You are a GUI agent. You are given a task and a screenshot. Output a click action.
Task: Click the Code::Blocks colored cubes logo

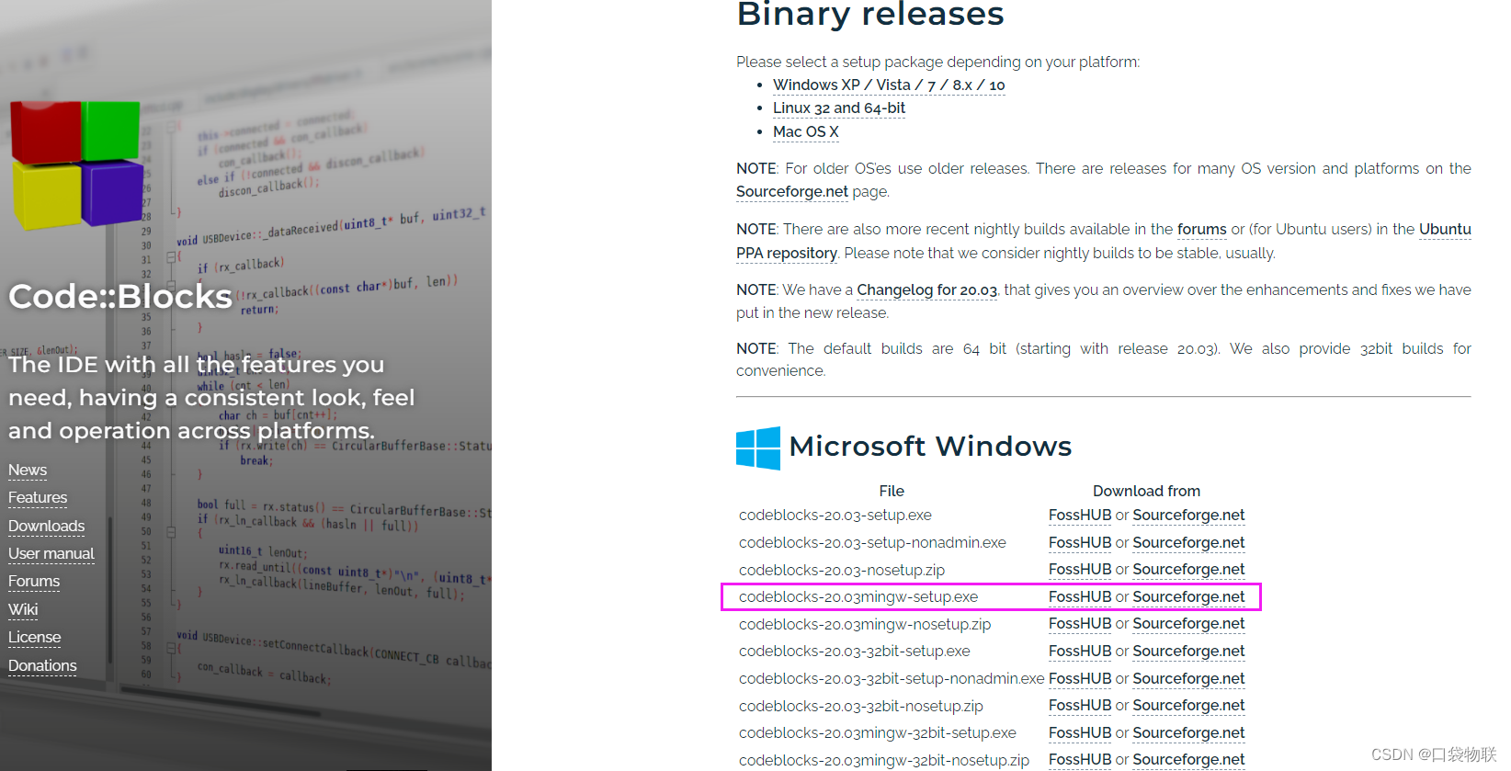pos(77,165)
